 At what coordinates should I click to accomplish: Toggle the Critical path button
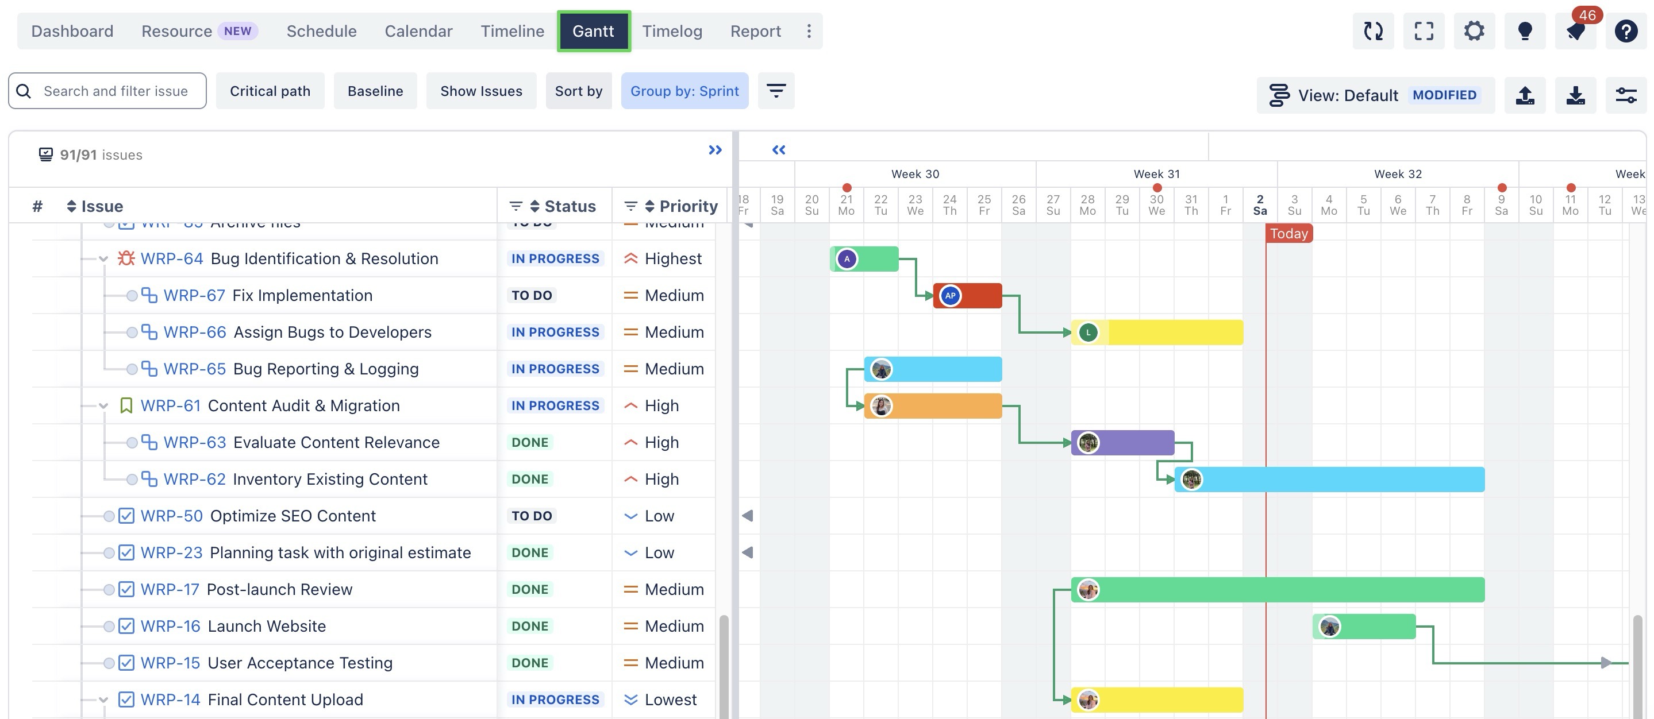point(270,91)
